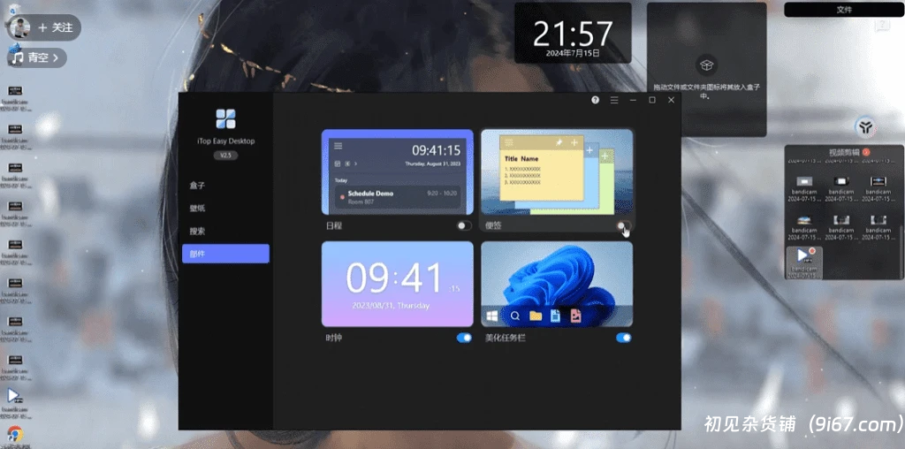This screenshot has height=449, width=905.
Task: Open the hamburger menu in title bar
Action: [614, 100]
